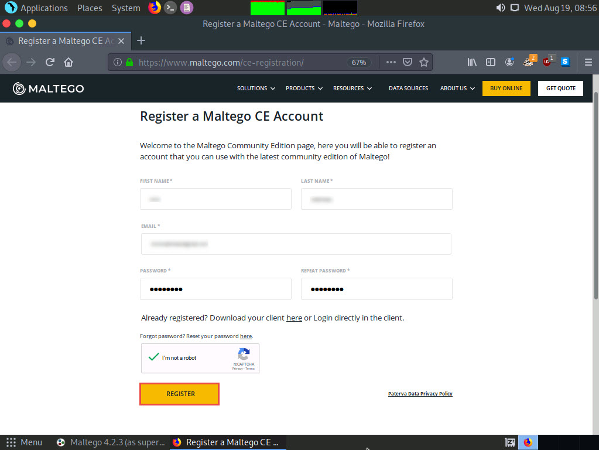Focus the Password field
Viewport: 599px width, 450px height.
(215, 289)
